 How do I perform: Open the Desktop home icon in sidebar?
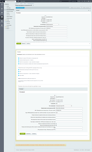(x=2, y=5)
